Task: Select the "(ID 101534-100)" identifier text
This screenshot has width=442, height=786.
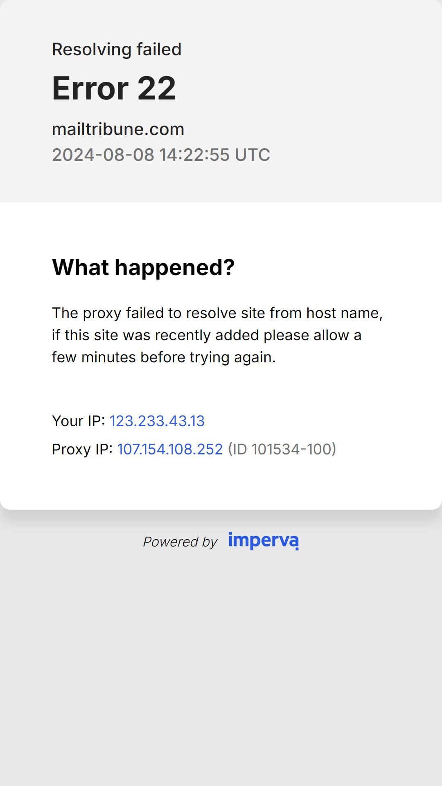Action: click(282, 449)
